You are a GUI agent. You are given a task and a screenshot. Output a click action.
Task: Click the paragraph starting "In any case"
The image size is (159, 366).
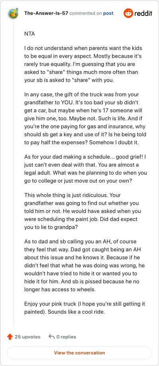click(x=85, y=119)
